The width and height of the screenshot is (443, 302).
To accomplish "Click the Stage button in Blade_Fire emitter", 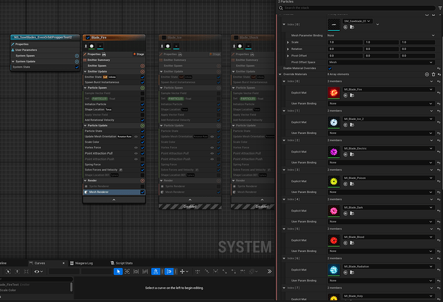I will pyautogui.click(x=139, y=55).
